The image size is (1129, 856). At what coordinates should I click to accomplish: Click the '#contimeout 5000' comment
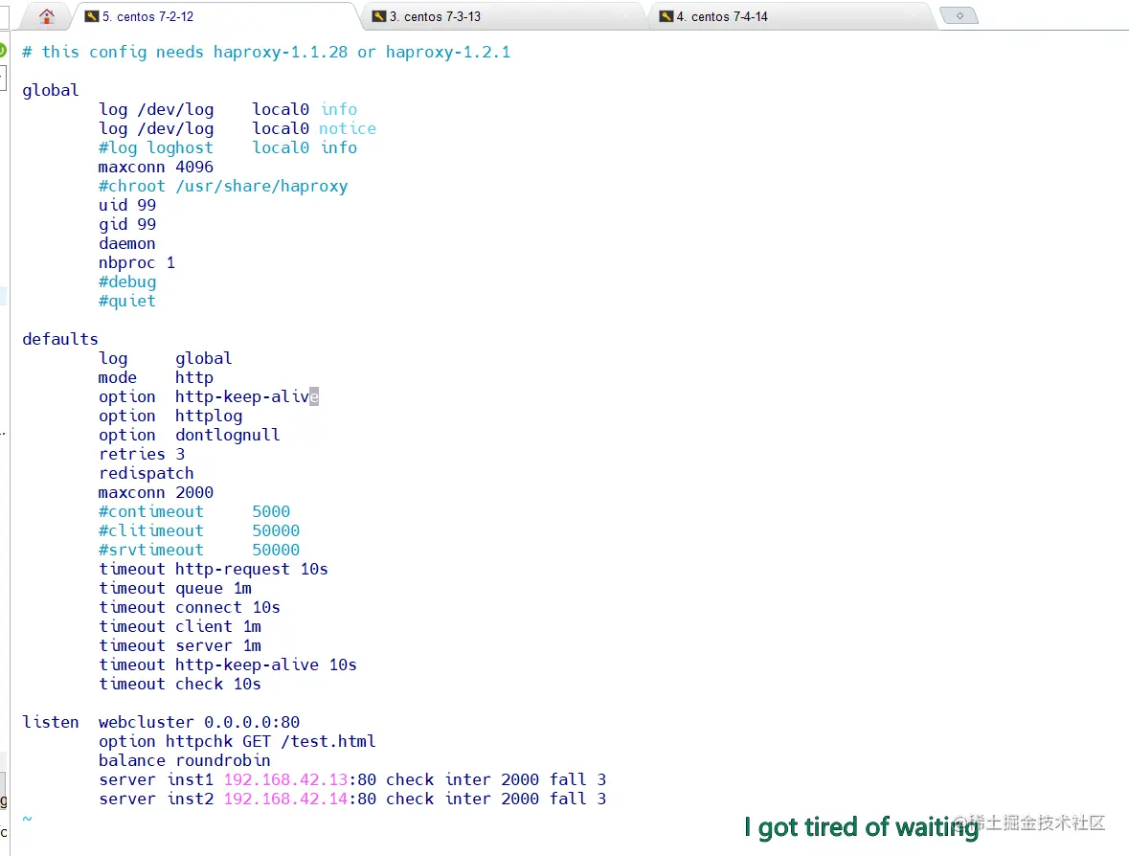194,512
